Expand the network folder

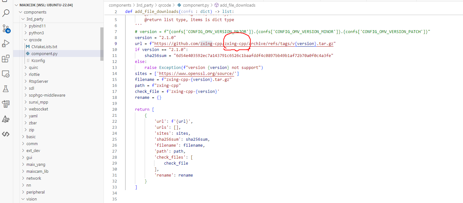coord(23,178)
